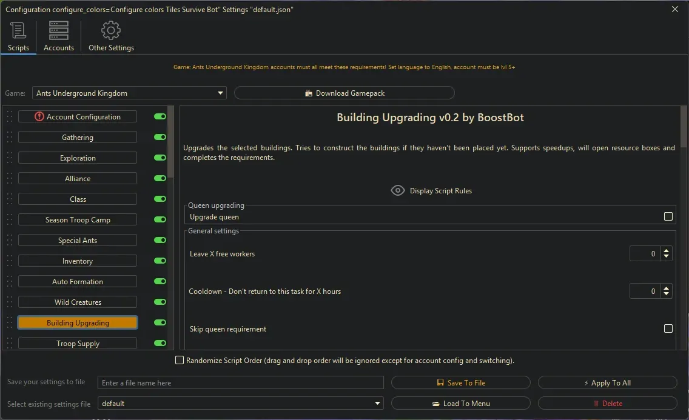Click drag handle beside Alliance script
Viewport: 689px width, 420px height.
click(10, 179)
